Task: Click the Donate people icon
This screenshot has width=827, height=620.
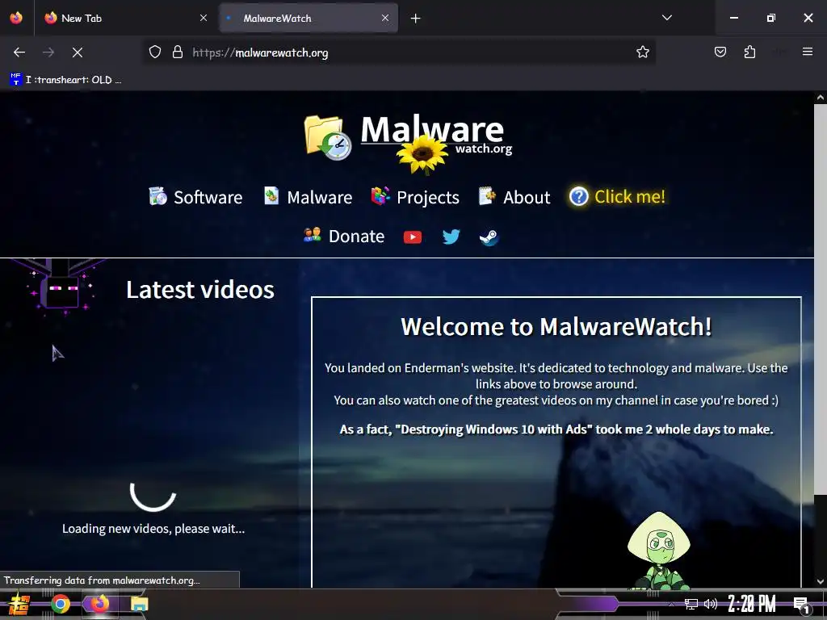Action: point(313,235)
